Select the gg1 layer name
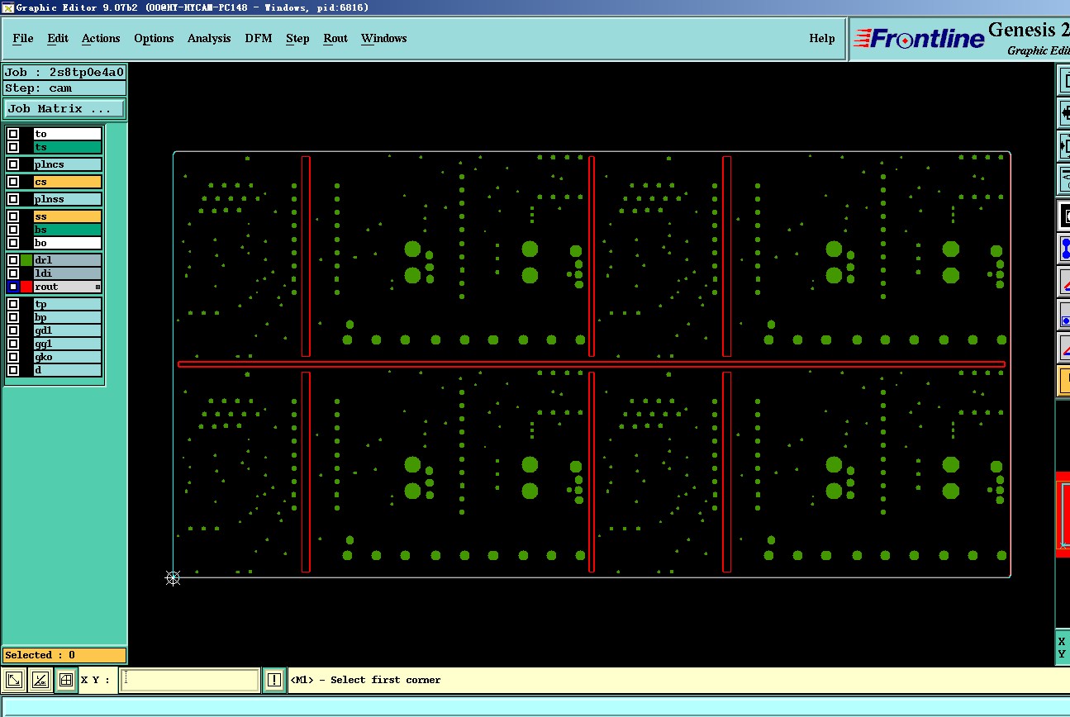 pos(67,344)
